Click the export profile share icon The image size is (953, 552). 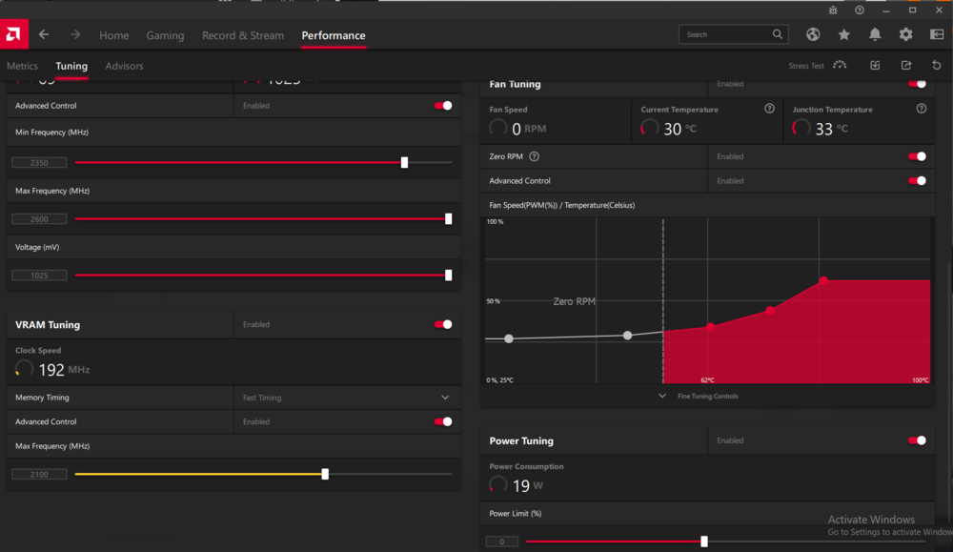(906, 65)
